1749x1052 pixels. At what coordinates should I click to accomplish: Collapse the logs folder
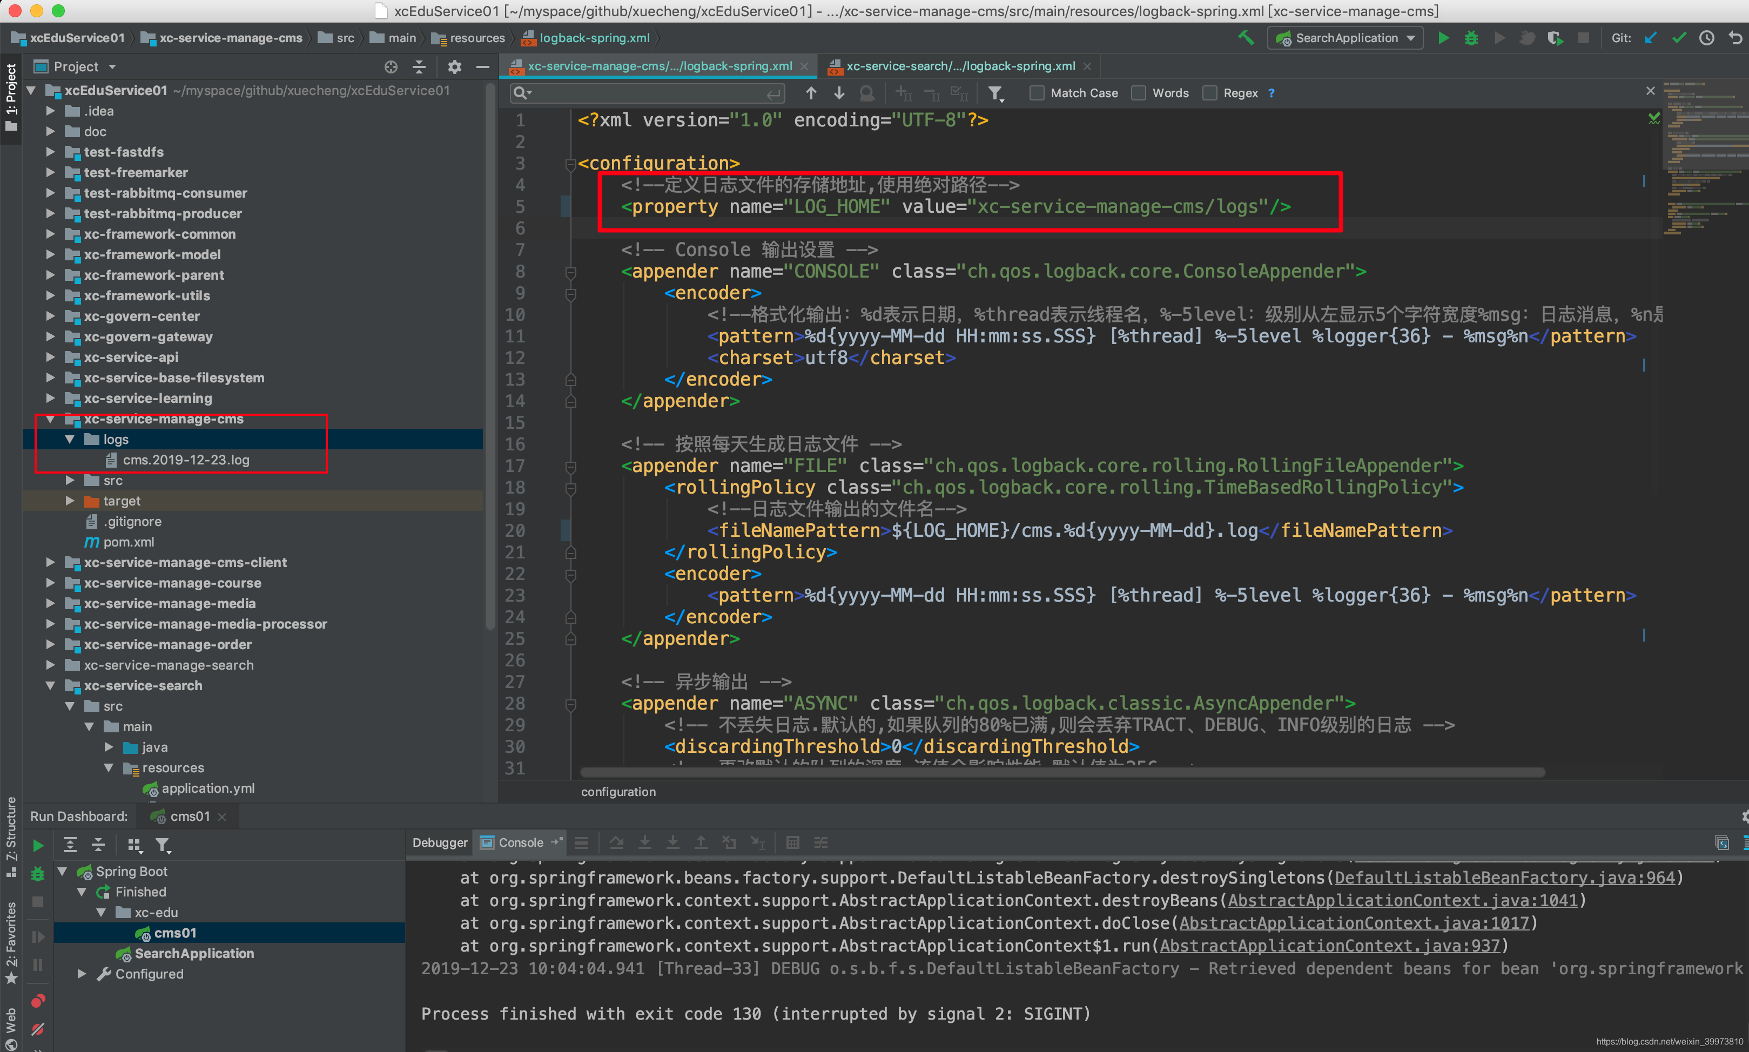click(x=70, y=440)
